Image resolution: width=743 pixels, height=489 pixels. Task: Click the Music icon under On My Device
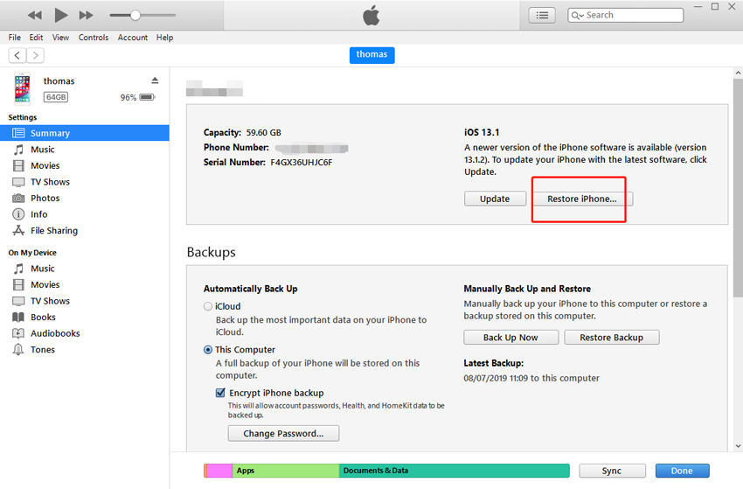[18, 269]
